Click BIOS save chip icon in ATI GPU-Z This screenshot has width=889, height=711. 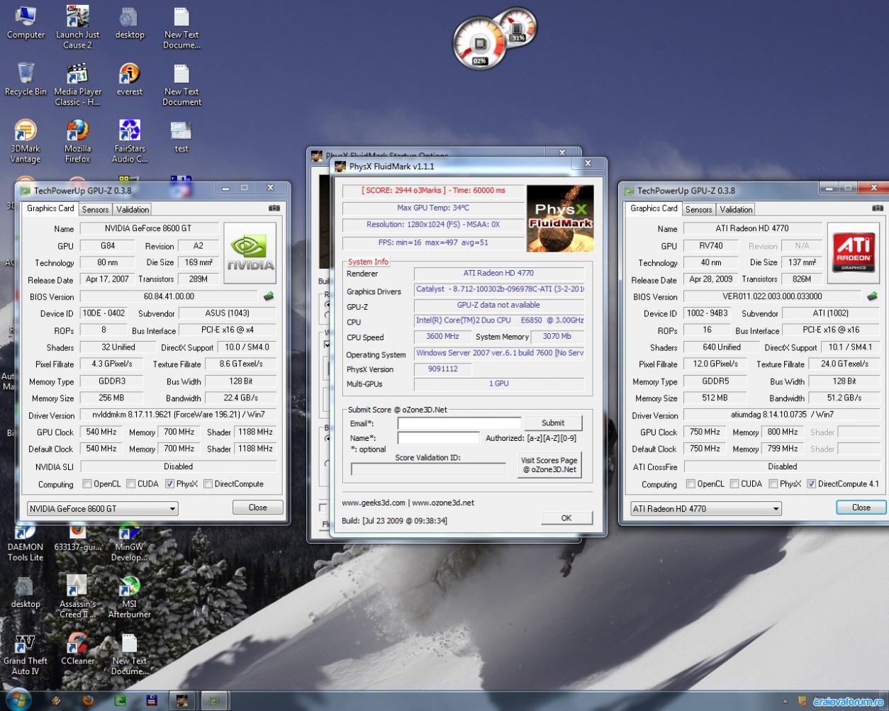pyautogui.click(x=872, y=296)
